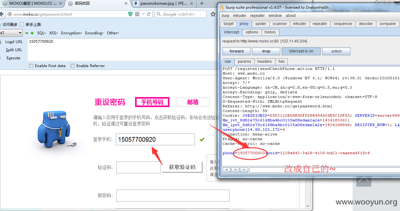Switch to the comparer tab in Burp
The width and height of the screenshot is (400, 211).
(x=388, y=24)
